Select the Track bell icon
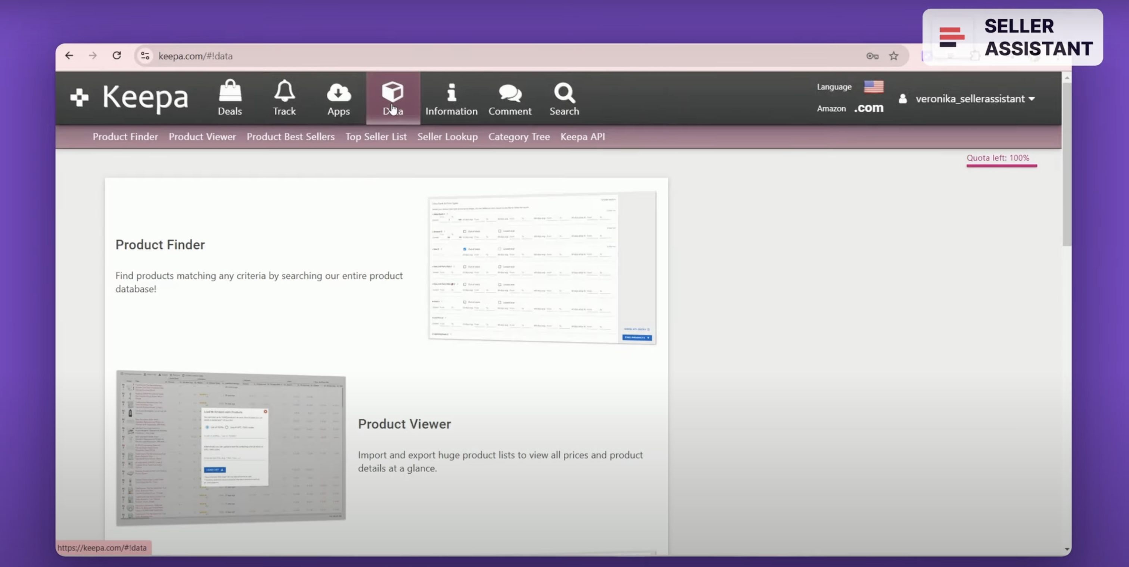 coord(284,97)
